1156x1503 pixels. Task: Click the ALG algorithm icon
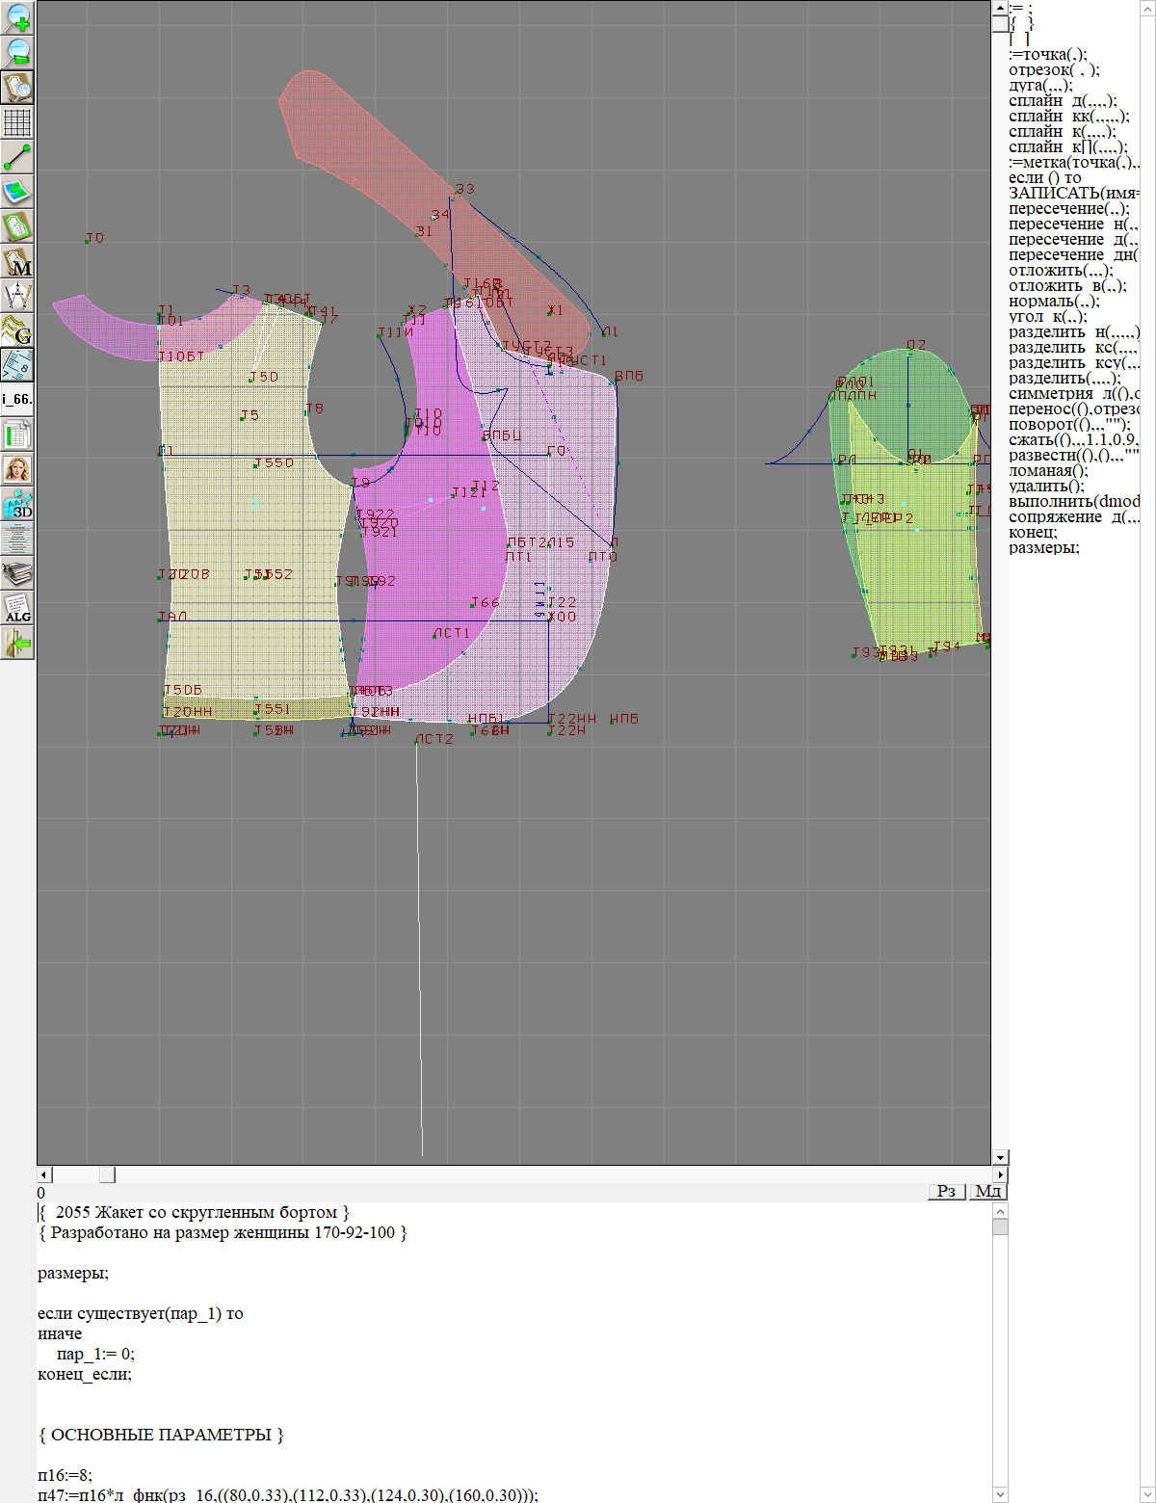coord(17,608)
